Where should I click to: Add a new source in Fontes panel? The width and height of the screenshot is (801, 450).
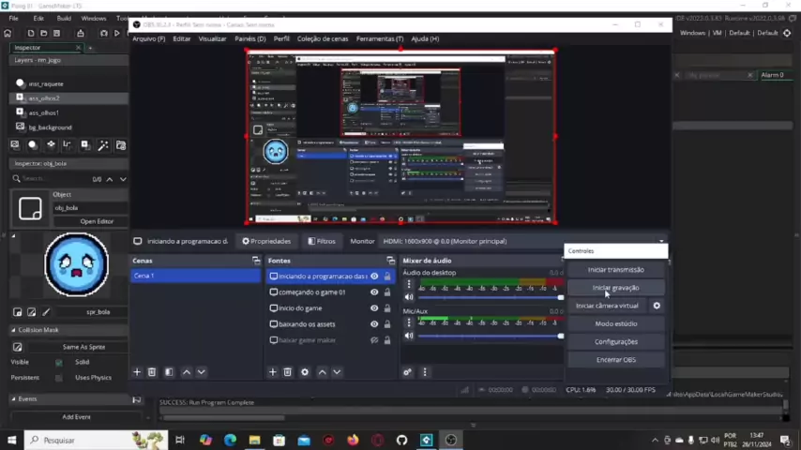[x=273, y=372]
